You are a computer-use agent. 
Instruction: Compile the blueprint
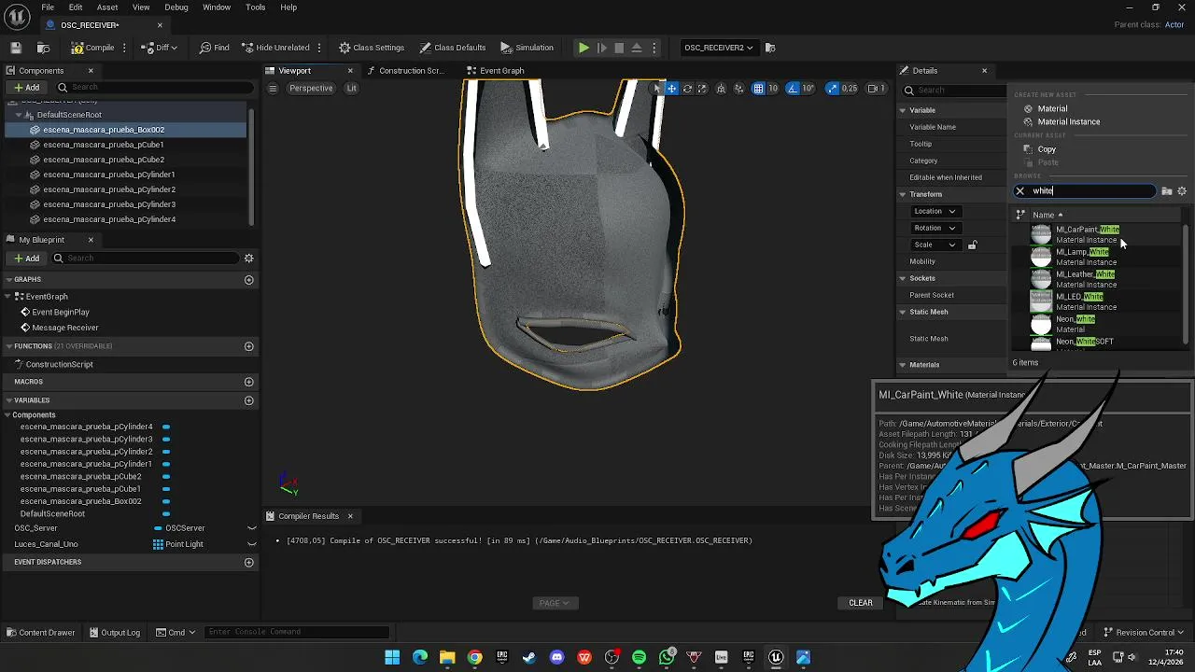(93, 48)
